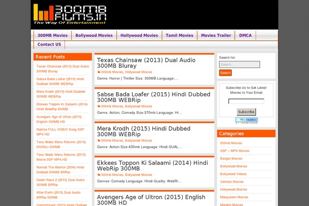Select the Tamil Movies menu item
Screen dimensions: 309x206
pyautogui.click(x=179, y=36)
